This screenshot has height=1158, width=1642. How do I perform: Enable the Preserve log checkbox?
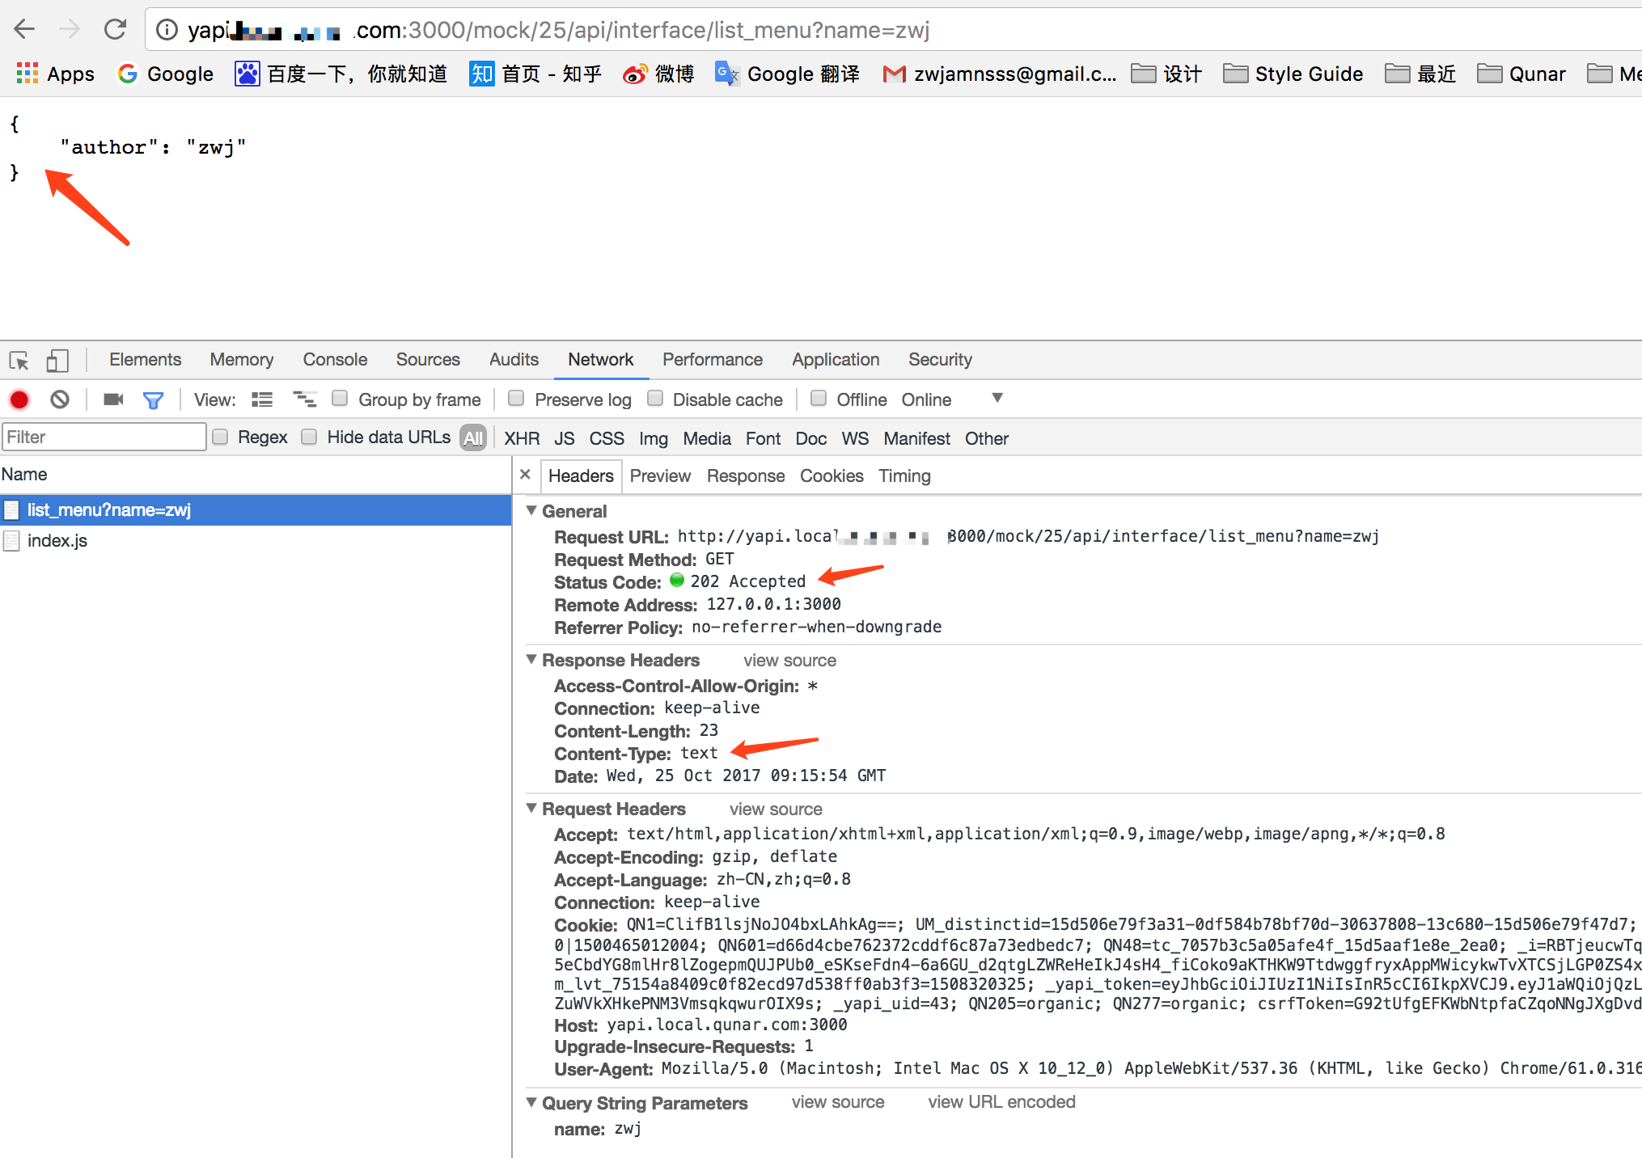516,399
